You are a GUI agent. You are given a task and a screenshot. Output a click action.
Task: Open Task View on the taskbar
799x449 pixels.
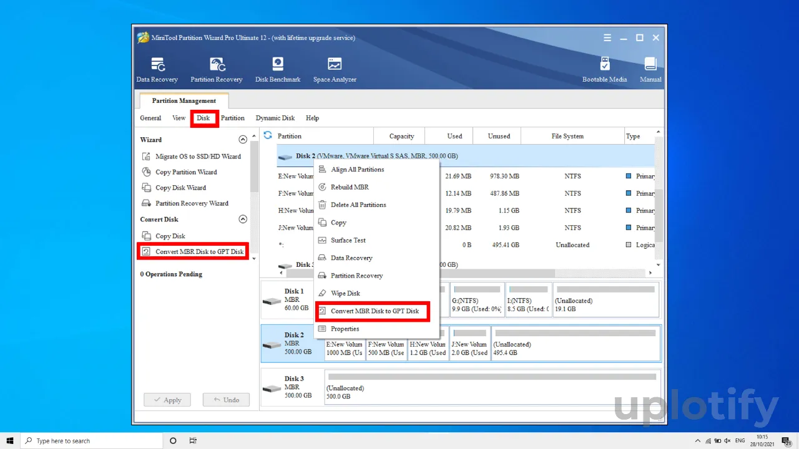click(193, 441)
